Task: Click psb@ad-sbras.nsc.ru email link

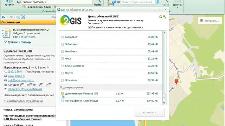Action: [x=21, y=80]
